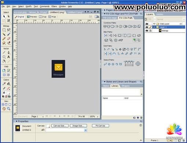187x143 pixels.
Task: Choose the Marquee tool under Bitmap
Action: point(4,30)
